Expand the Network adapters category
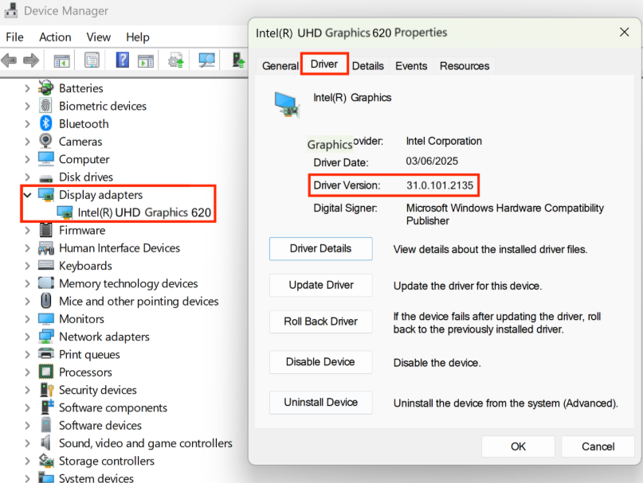Screen dimensions: 643x483 pyautogui.click(x=28, y=337)
